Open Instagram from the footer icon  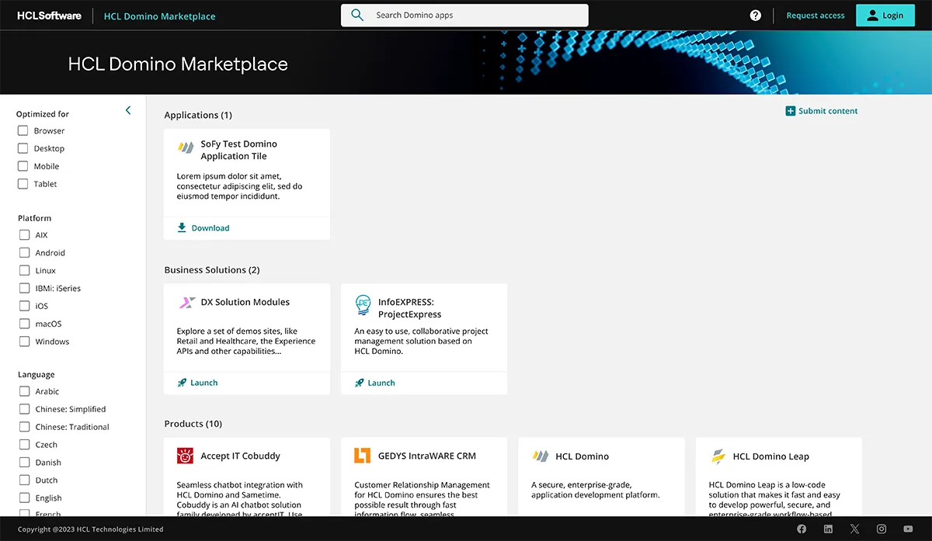click(881, 529)
